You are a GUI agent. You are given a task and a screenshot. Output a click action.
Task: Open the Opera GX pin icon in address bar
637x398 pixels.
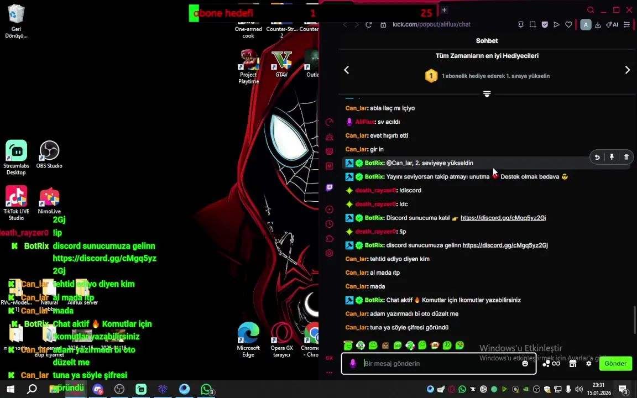tap(521, 25)
